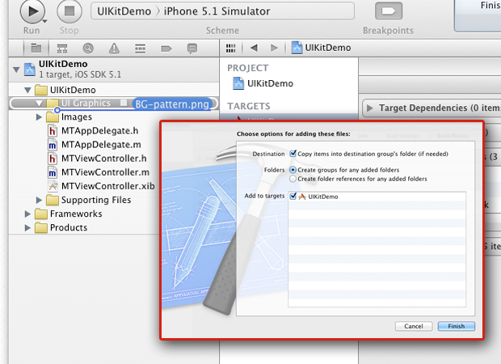501x364 pixels.
Task: Select the UIKitDemo project root item
Action: click(x=114, y=70)
